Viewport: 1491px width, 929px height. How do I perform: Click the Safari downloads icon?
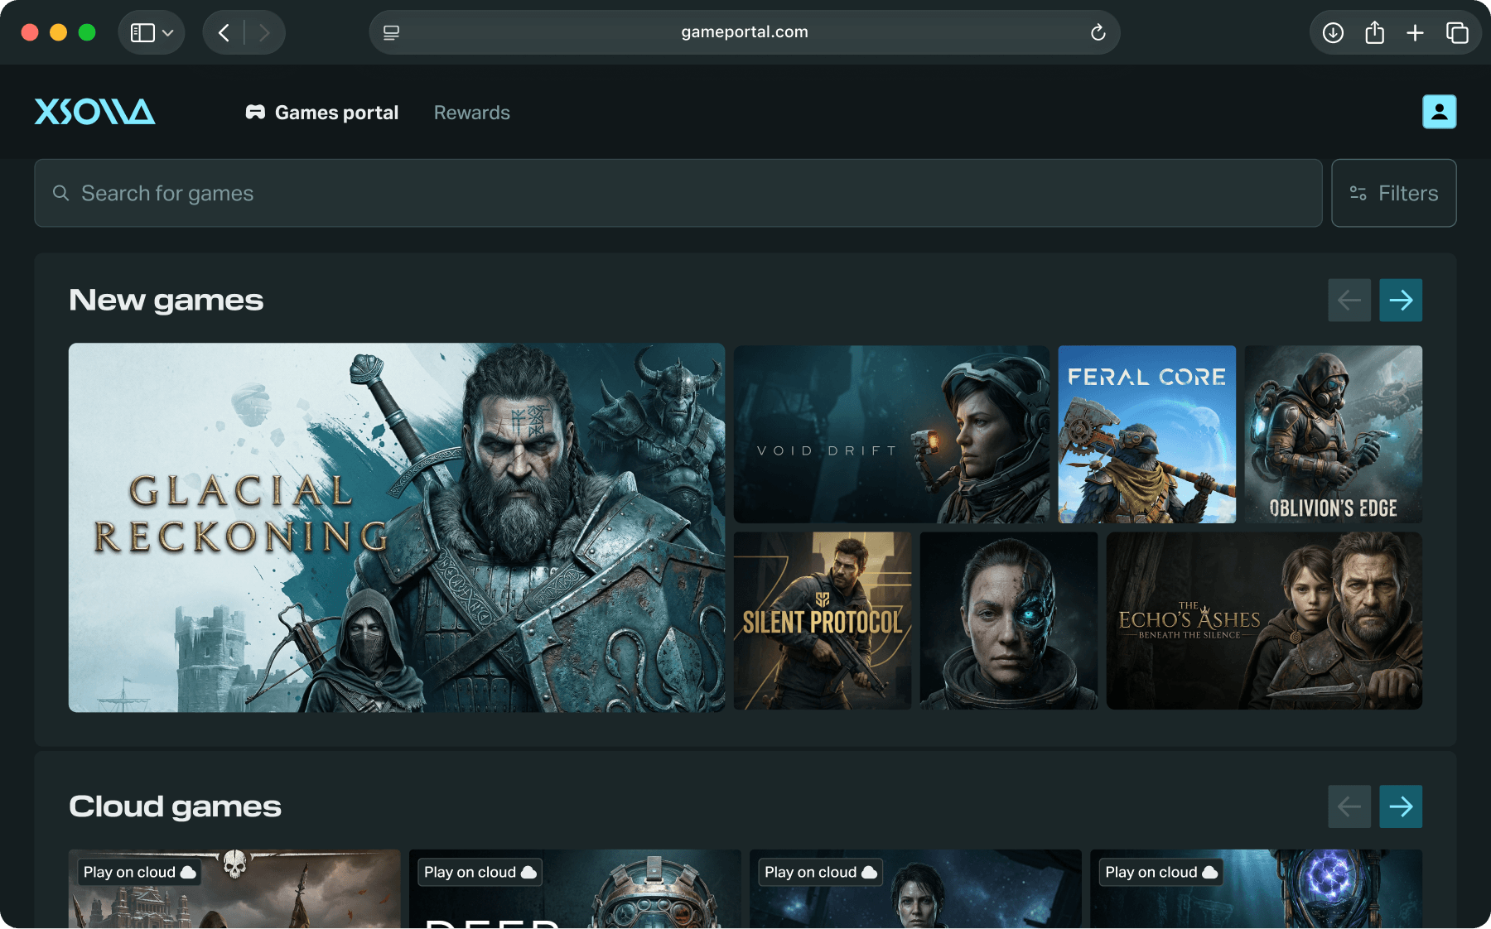pyautogui.click(x=1333, y=33)
